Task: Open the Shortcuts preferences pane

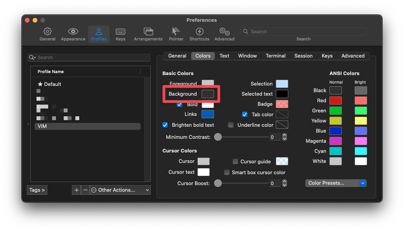Action: point(199,34)
